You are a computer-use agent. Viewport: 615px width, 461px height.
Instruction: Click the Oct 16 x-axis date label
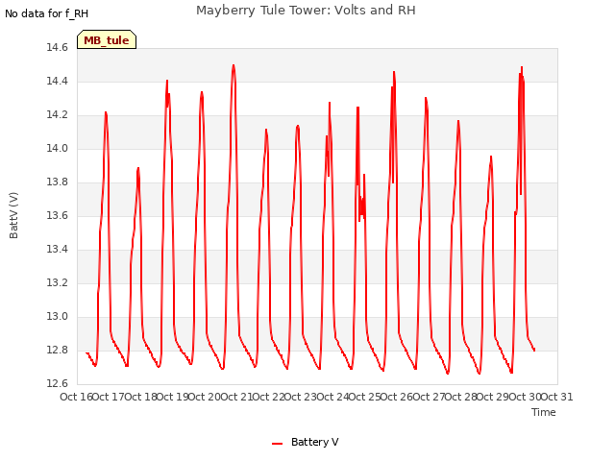point(76,397)
